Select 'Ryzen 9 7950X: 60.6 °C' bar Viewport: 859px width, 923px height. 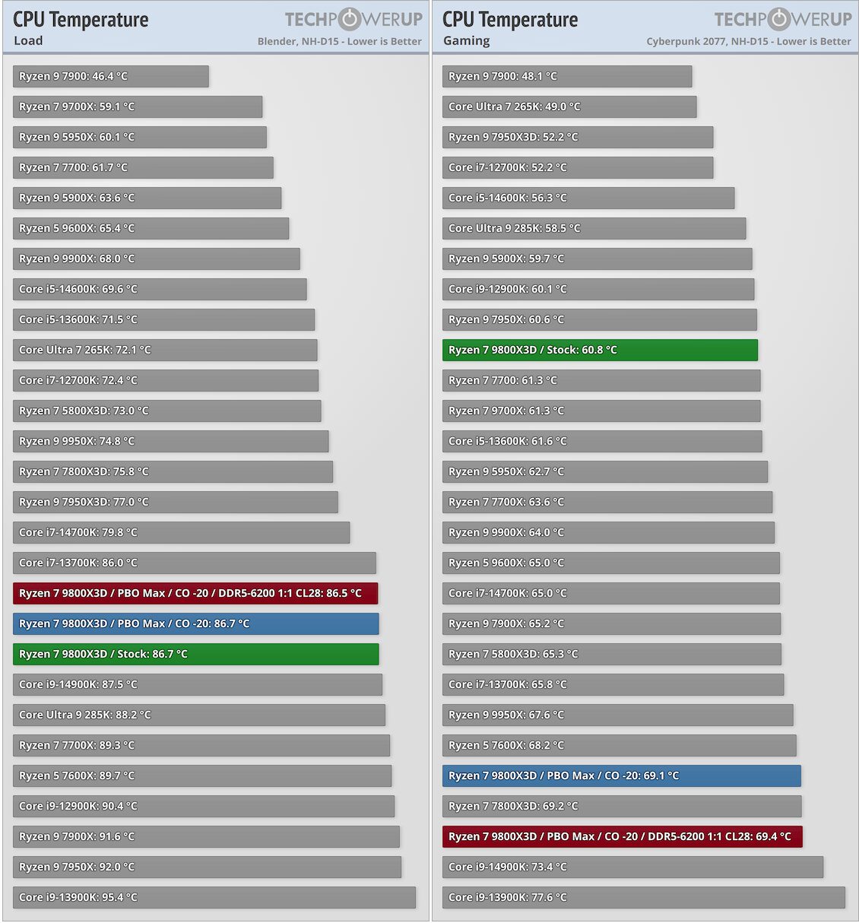point(600,319)
